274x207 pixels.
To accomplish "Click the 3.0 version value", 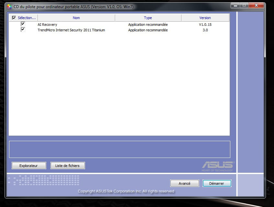I will coord(205,30).
